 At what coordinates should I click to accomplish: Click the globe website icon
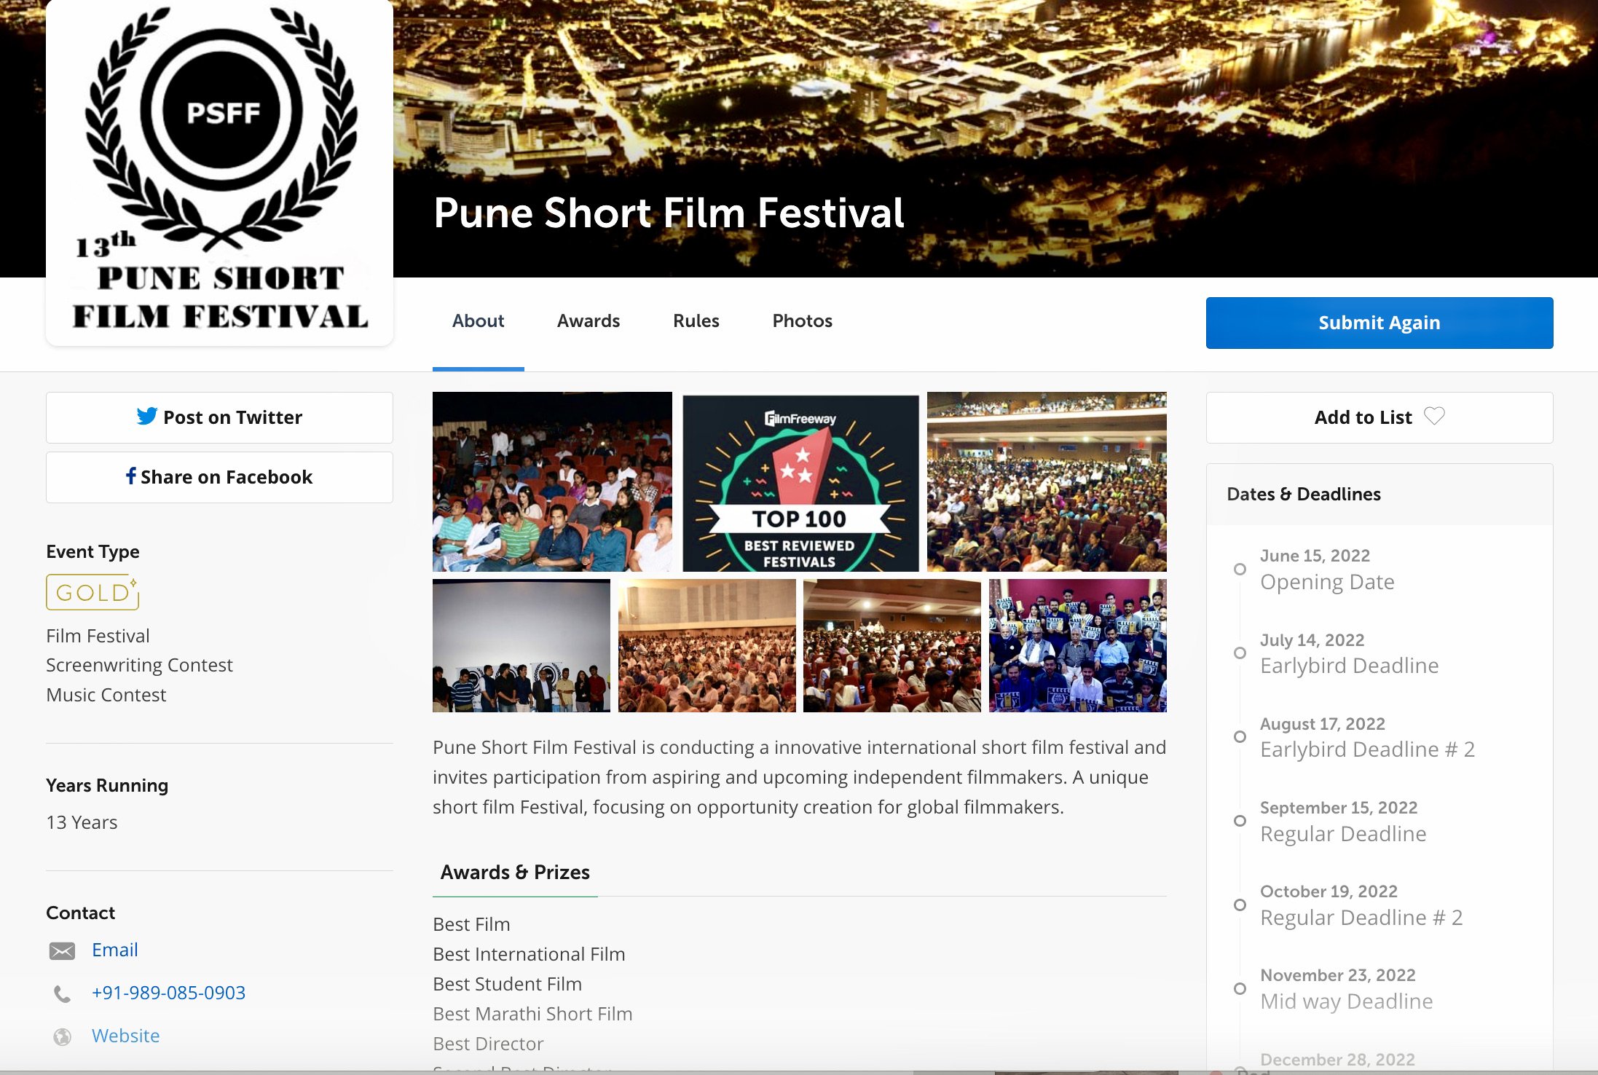(63, 1036)
